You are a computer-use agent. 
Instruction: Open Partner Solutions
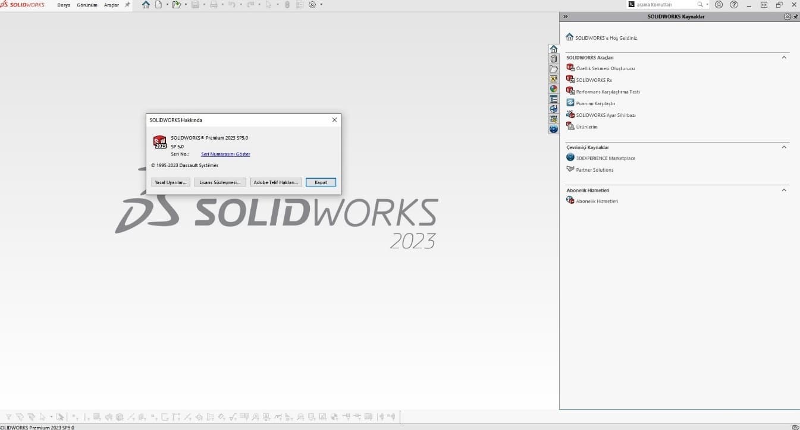coord(595,170)
